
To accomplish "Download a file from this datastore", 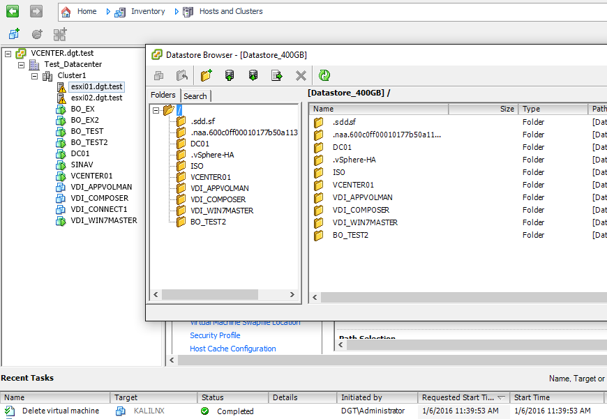I will [x=253, y=75].
